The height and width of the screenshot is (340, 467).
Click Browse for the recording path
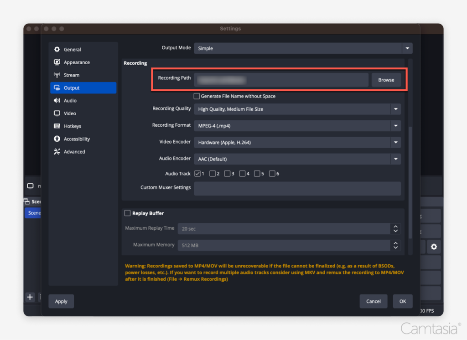point(386,80)
